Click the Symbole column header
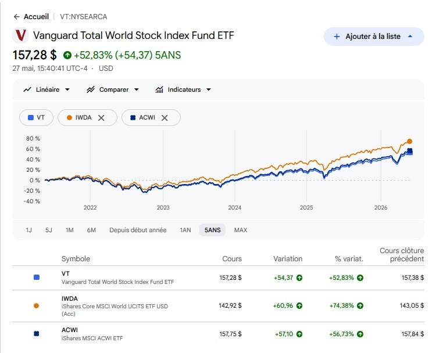The height and width of the screenshot is (353, 436). point(76,259)
